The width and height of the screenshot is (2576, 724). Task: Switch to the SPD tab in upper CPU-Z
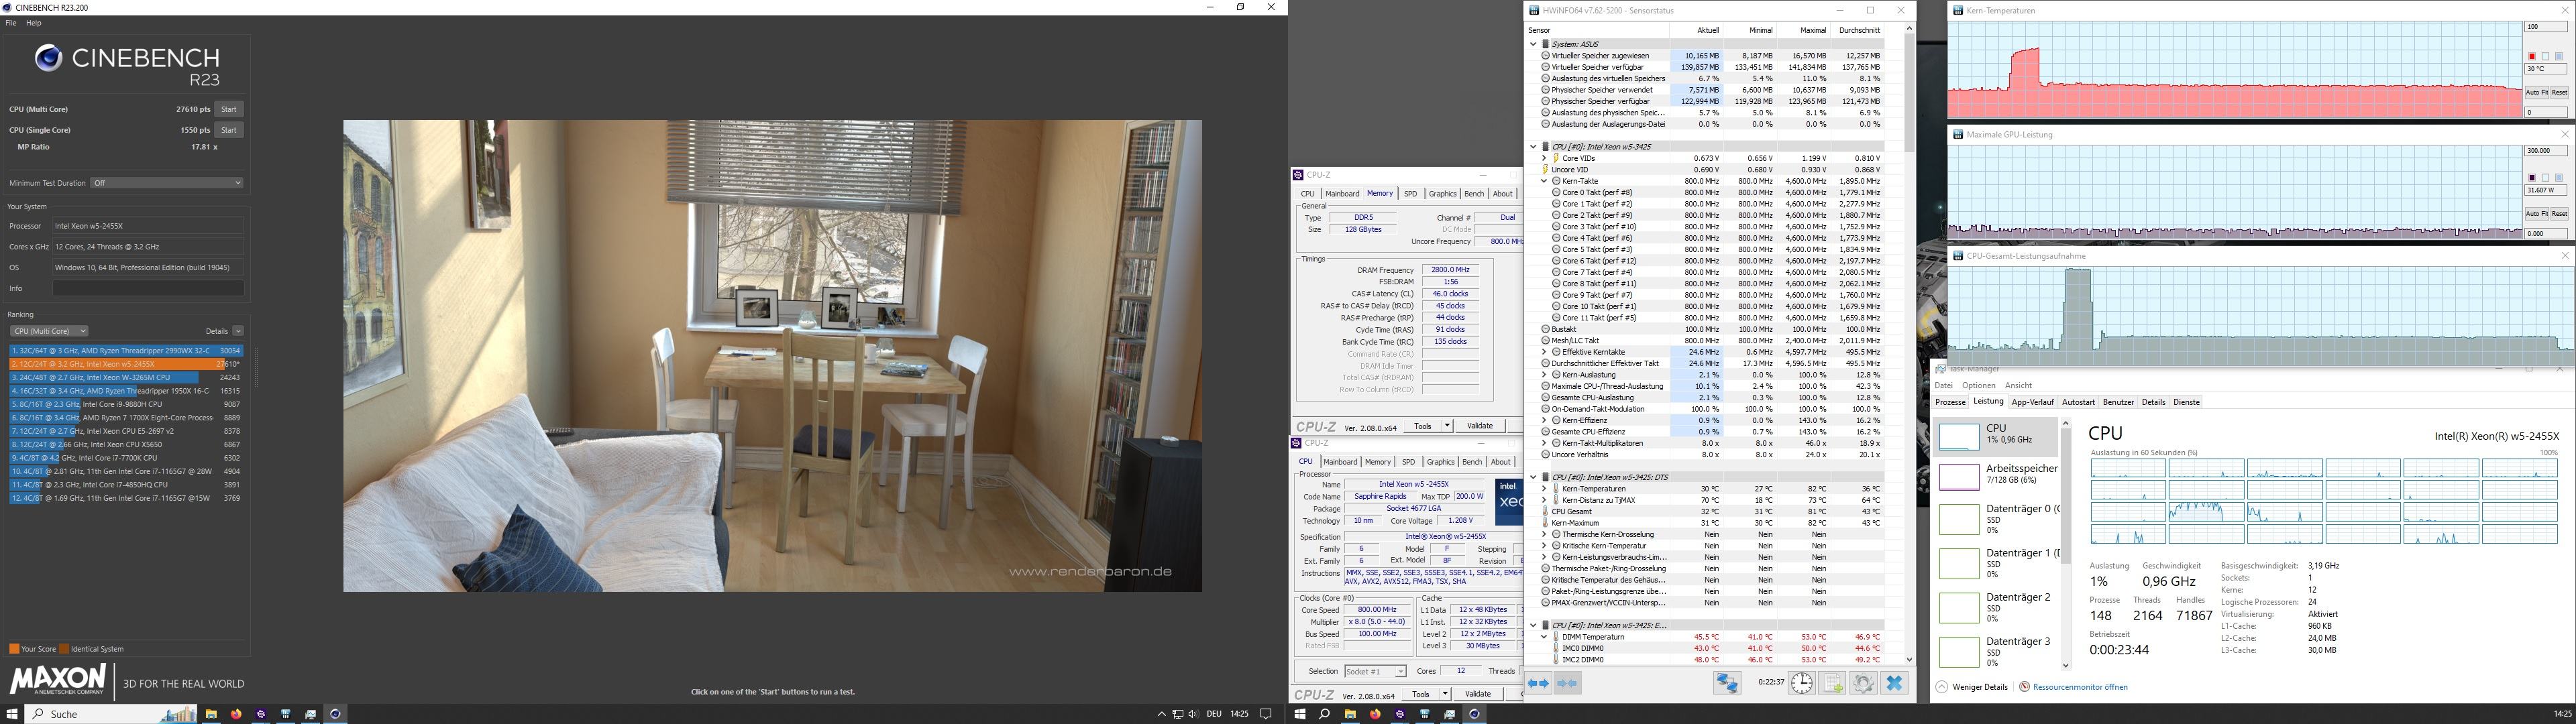(1410, 194)
